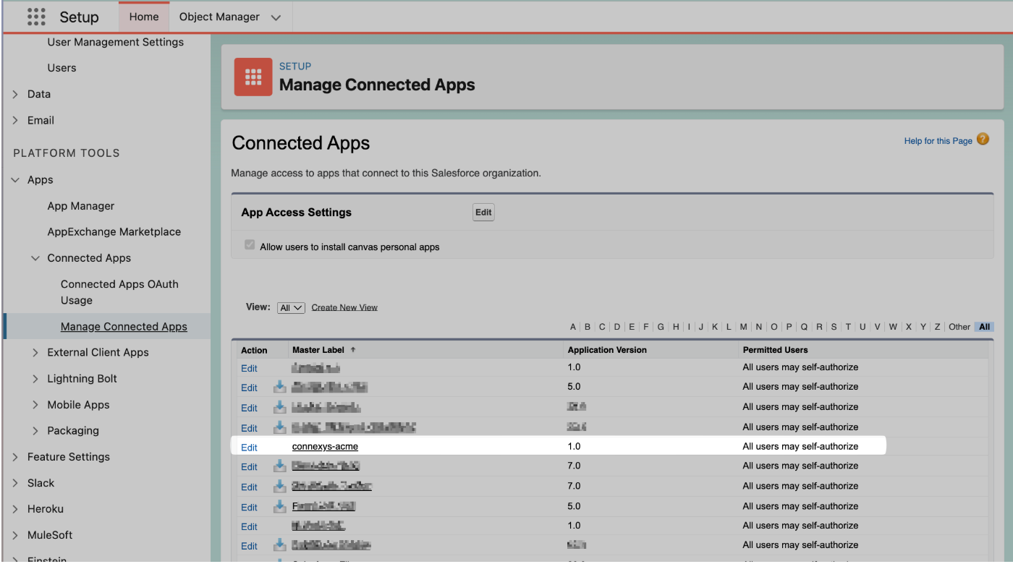Filter list by letter B
This screenshot has width=1013, height=564.
pyautogui.click(x=588, y=327)
